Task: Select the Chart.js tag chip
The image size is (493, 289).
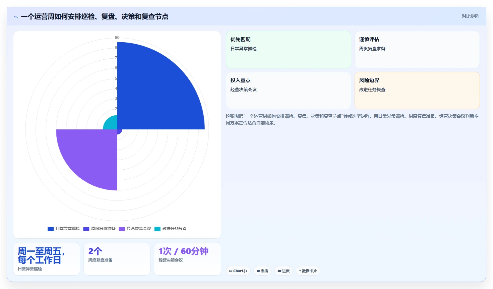Action: (238, 271)
